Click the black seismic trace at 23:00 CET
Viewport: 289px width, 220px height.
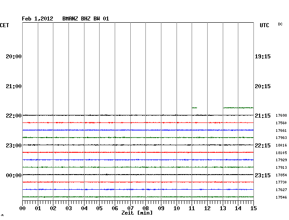click(x=138, y=145)
